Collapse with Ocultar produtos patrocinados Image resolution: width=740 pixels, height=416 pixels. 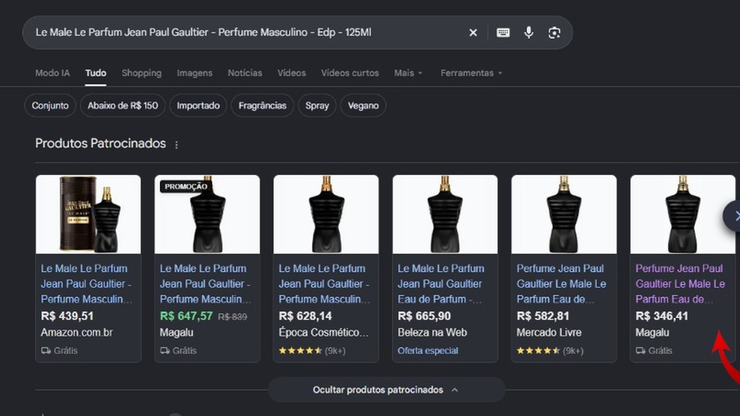(386, 390)
